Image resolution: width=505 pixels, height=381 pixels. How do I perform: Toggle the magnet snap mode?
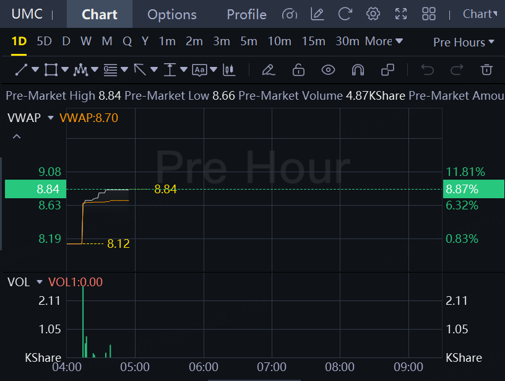(x=358, y=69)
